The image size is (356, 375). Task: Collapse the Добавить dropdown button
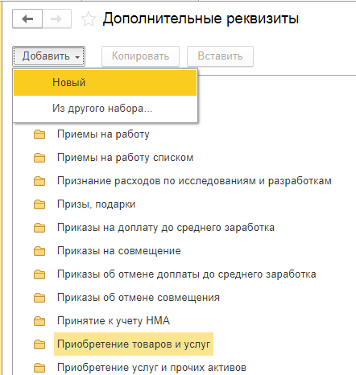[x=48, y=56]
